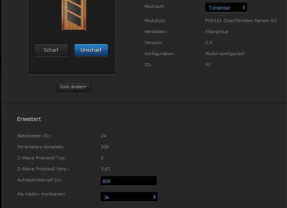287x208 pixels.
Task: Select the Modultyp value FGK101 Door/Window Sensor EU
Action: coord(241,20)
